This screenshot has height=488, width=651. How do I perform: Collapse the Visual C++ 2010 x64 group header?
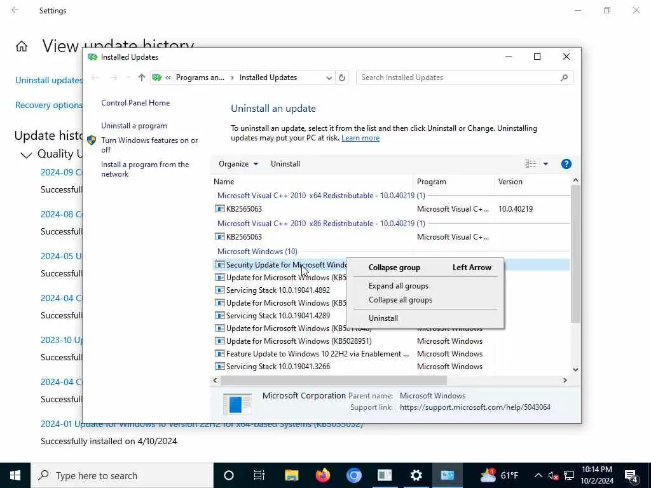(x=321, y=196)
